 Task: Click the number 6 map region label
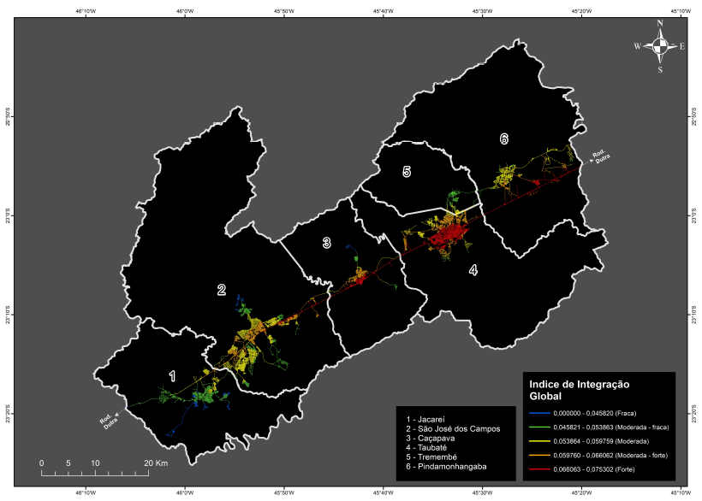click(x=504, y=139)
